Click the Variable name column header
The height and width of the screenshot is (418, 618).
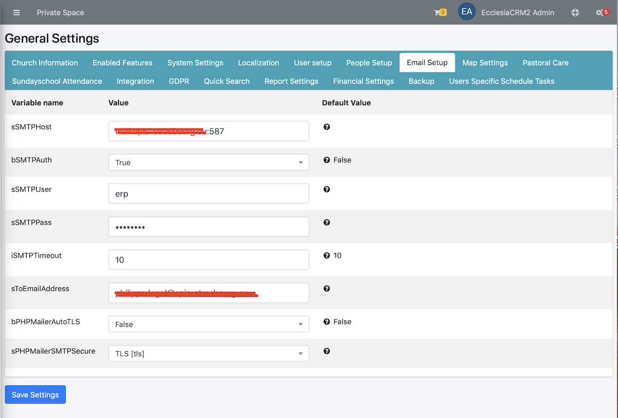tap(37, 103)
